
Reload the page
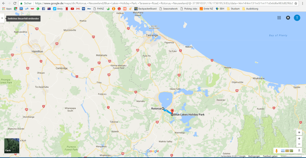tap(15, 4)
